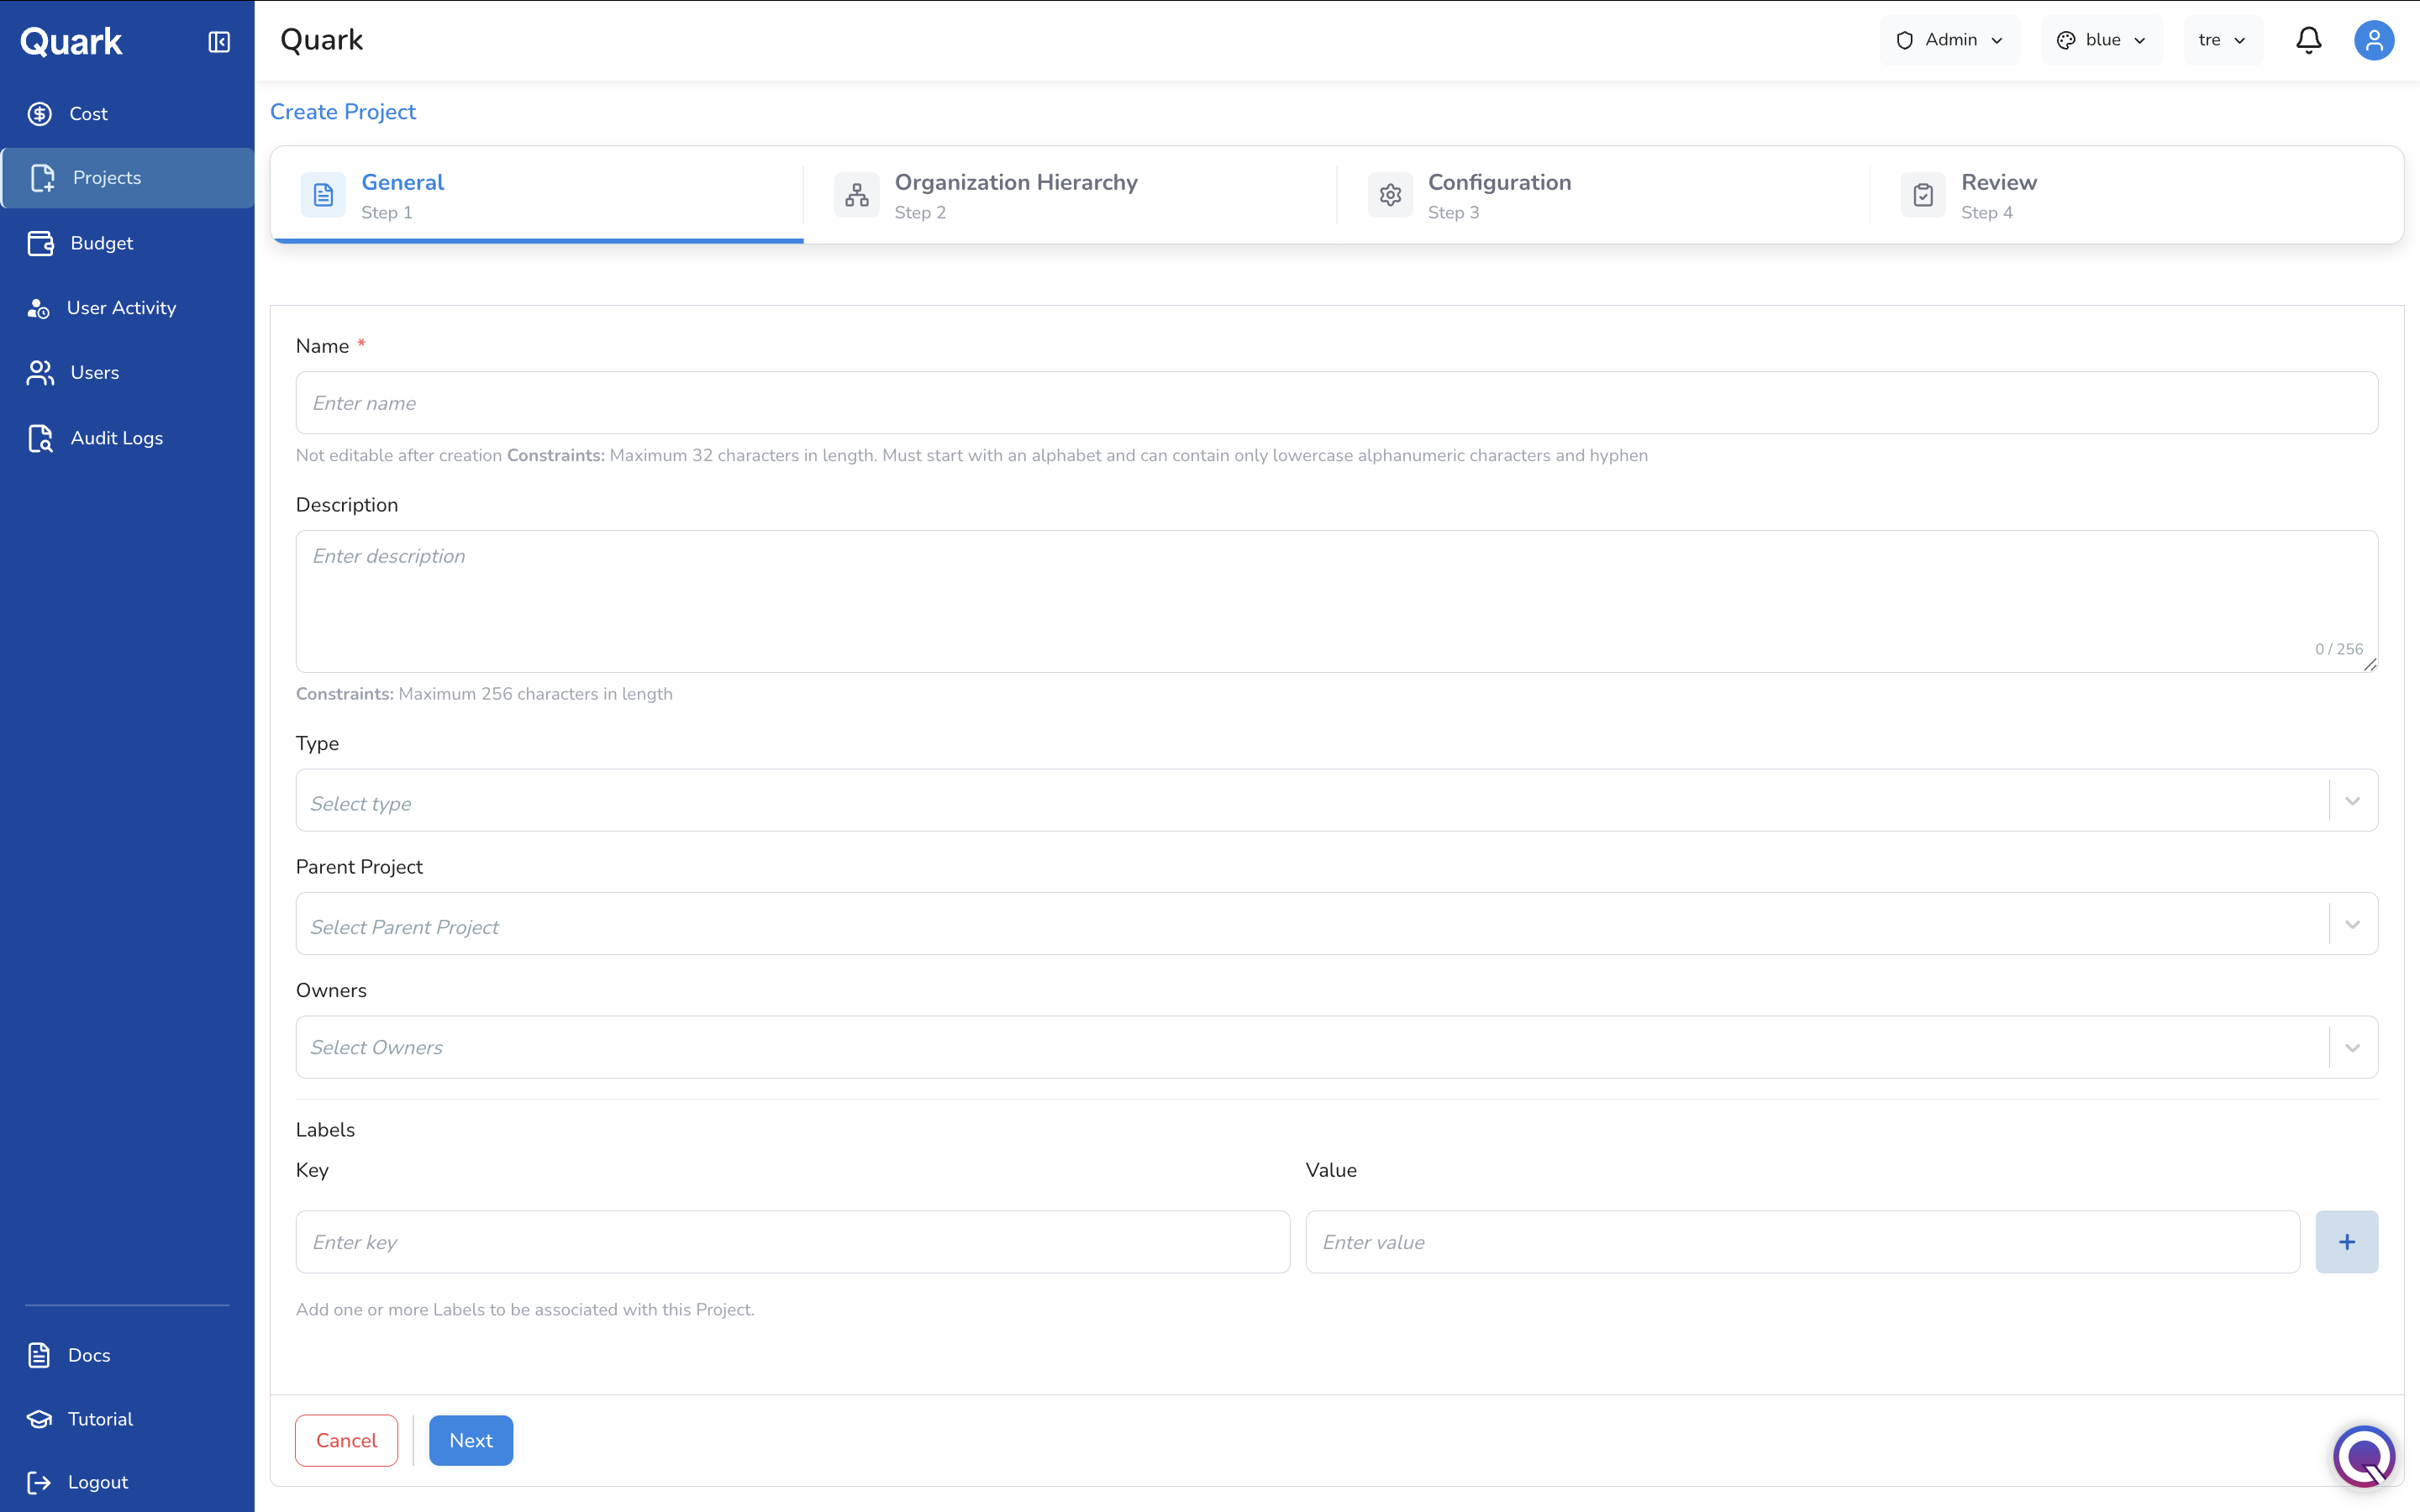Click the Cost dollar icon in sidebar
2420x1512 pixels.
tap(40, 114)
